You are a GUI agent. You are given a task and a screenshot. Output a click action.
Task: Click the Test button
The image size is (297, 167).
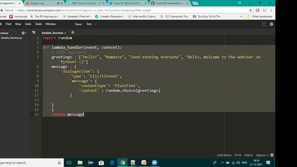point(89,24)
